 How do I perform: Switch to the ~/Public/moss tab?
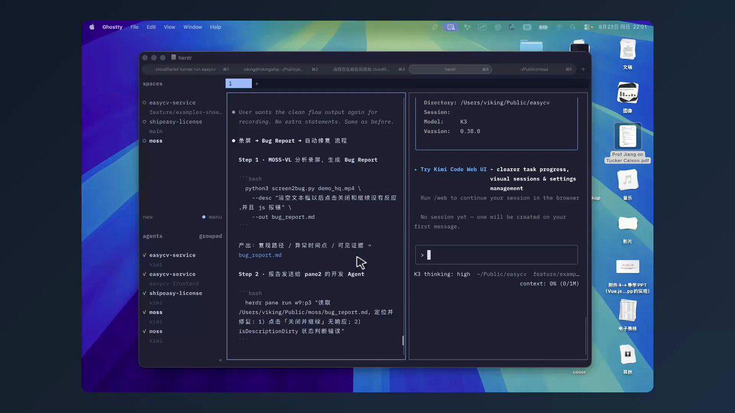[x=534, y=69]
